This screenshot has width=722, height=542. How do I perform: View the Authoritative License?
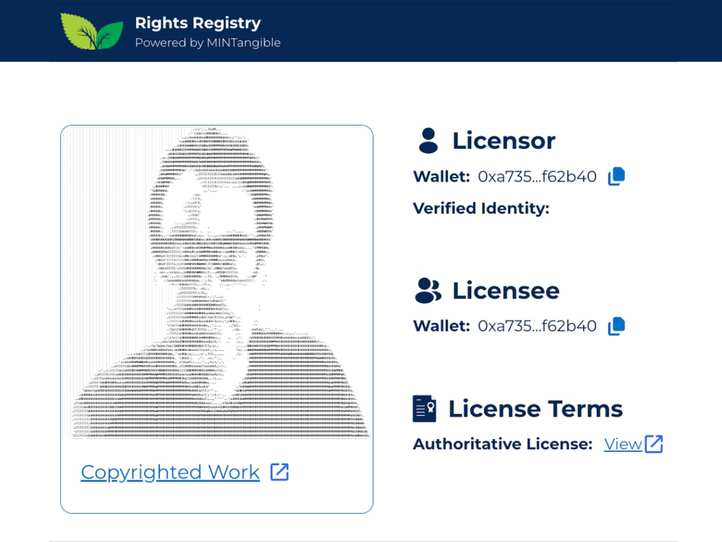tap(623, 444)
